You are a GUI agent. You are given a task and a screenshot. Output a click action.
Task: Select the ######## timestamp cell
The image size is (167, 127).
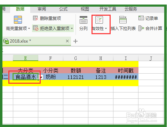(x=126, y=77)
